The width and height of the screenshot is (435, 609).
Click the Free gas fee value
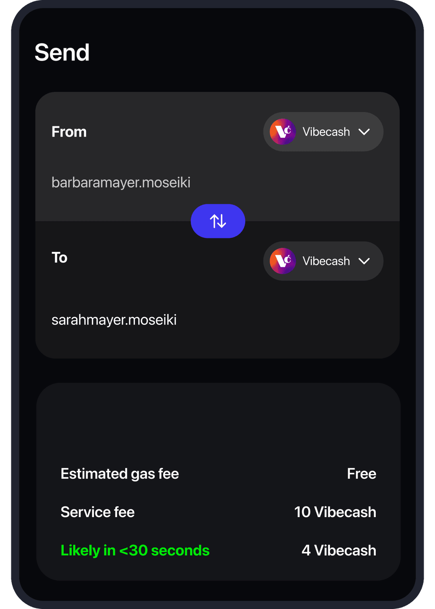pyautogui.click(x=361, y=474)
